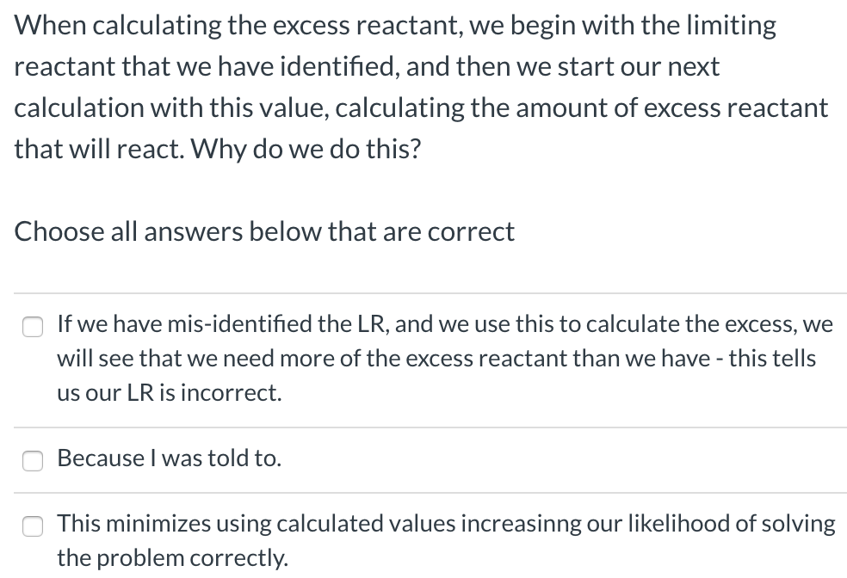Screen dimensions: 847x578
Task: Select the 'Because I was told to' answer text
Action: click(x=168, y=458)
